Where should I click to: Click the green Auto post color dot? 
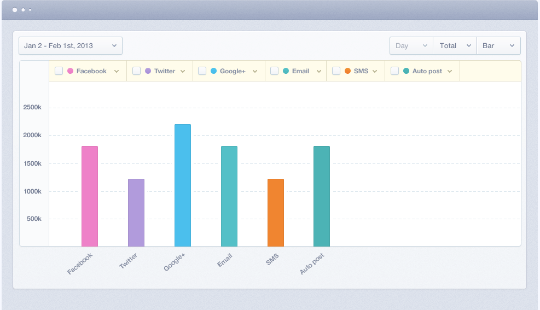coord(406,71)
